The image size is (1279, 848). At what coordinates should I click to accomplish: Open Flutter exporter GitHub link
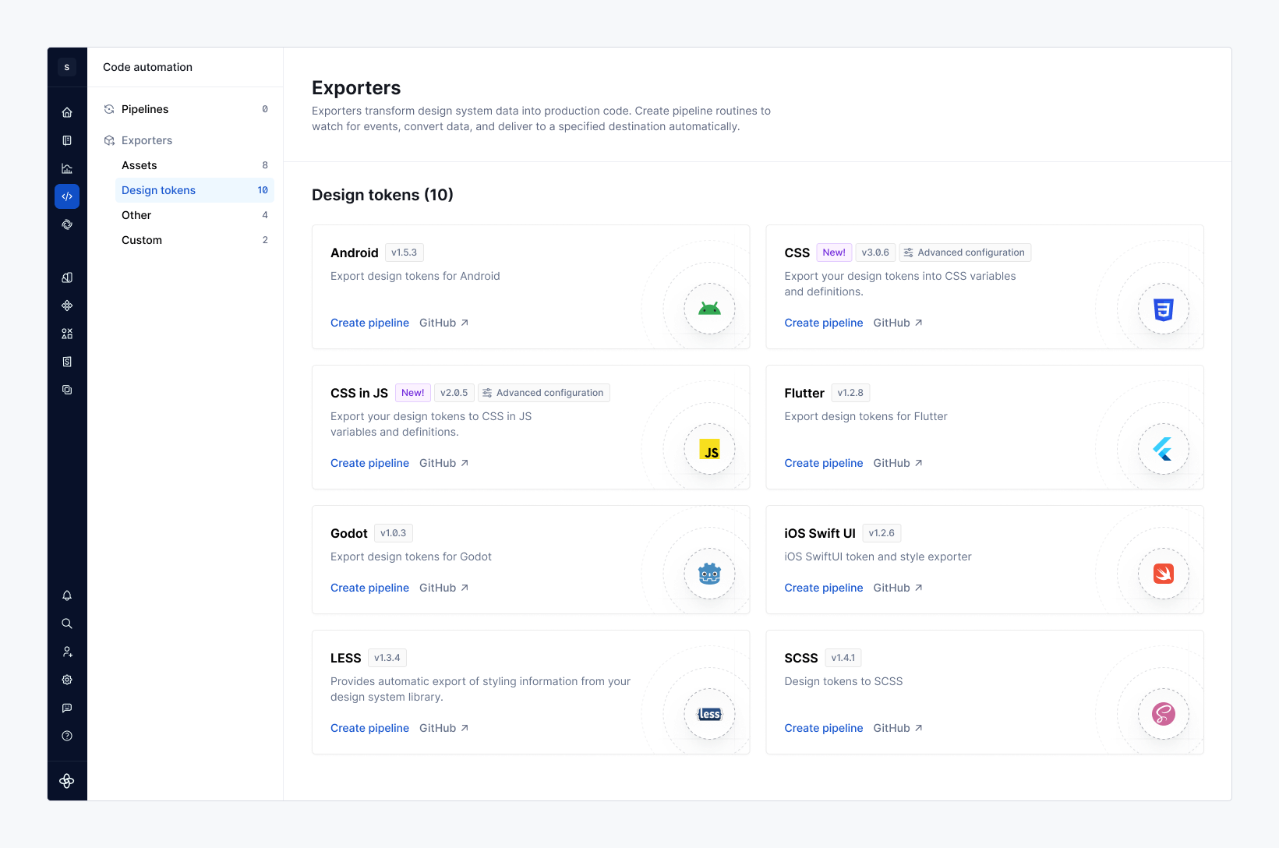coord(898,463)
